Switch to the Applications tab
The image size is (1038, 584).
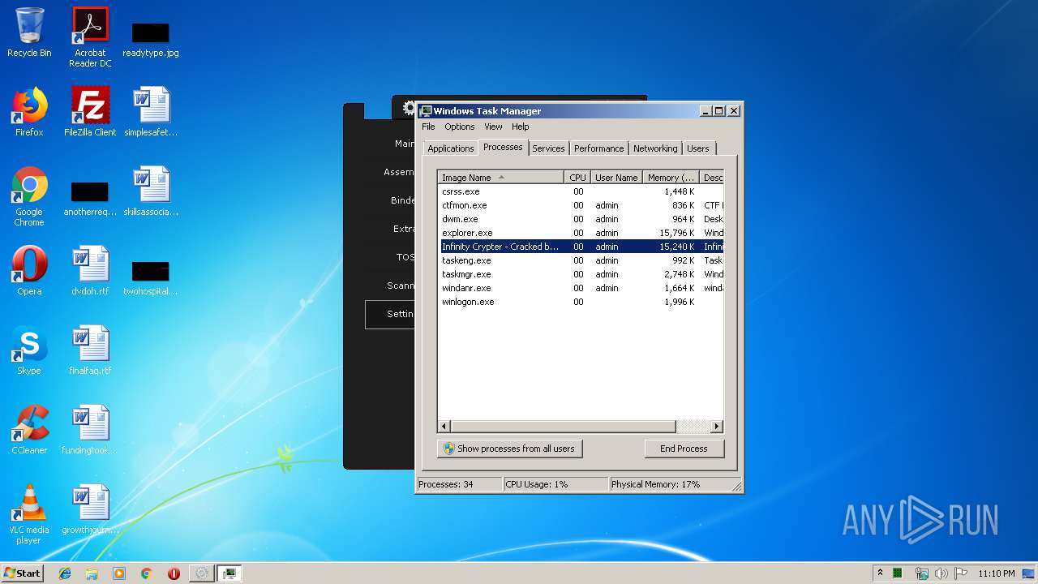point(450,148)
